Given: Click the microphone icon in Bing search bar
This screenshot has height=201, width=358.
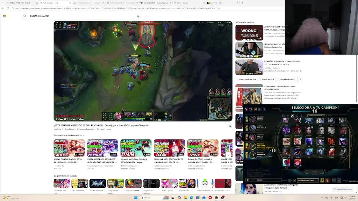Looking at the screenshot, I should click(138, 16).
